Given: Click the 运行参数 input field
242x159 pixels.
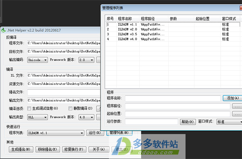Looking at the screenshot, I should 152,122.
